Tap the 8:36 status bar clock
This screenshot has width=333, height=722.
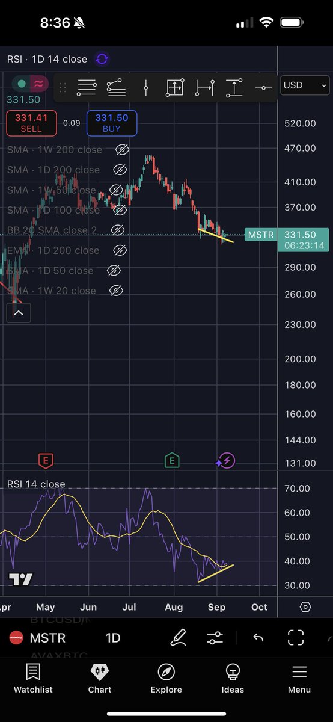[x=55, y=23]
